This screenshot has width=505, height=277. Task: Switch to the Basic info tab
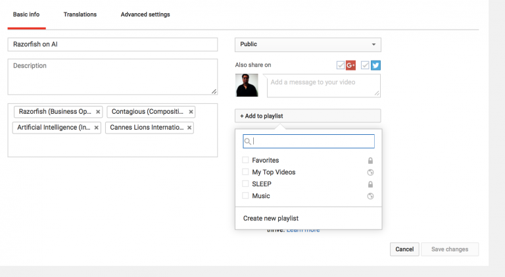click(26, 14)
